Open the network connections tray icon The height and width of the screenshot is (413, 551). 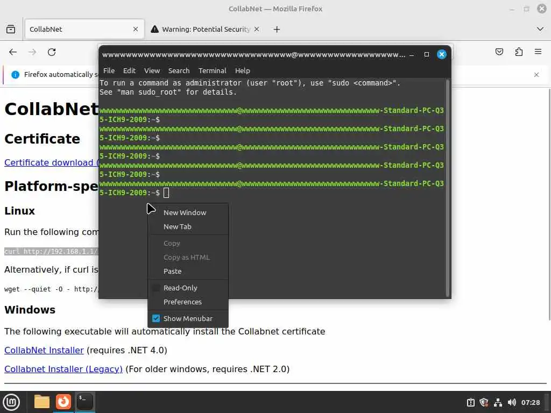pos(498,402)
